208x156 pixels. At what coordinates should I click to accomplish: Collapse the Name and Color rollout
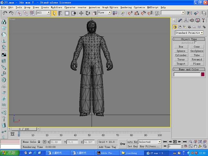pos(189,69)
